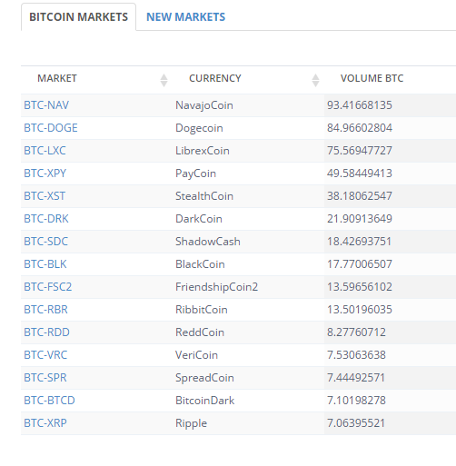Switch to the New Markets tab
Image resolution: width=456 pixels, height=466 pixels.
tap(186, 17)
